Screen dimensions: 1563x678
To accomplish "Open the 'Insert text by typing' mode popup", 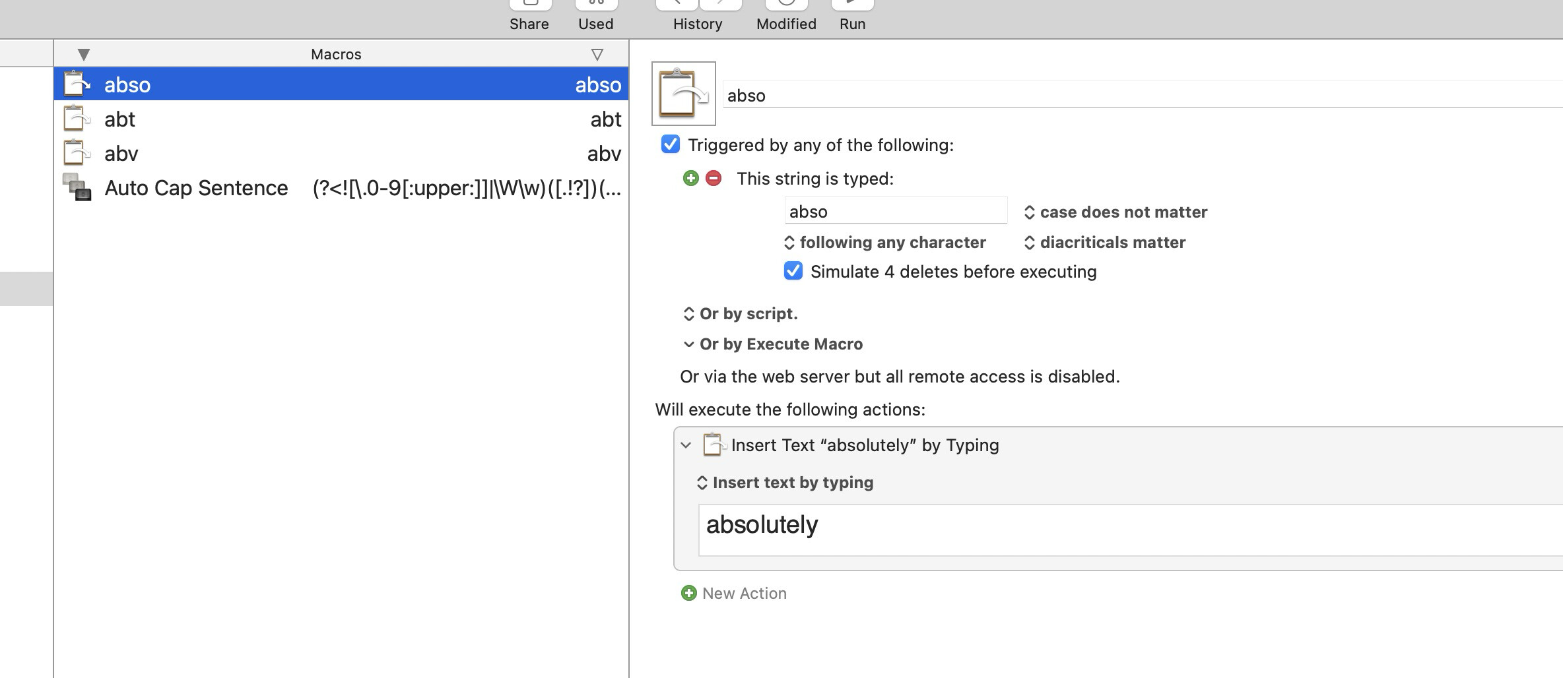I will click(x=785, y=483).
